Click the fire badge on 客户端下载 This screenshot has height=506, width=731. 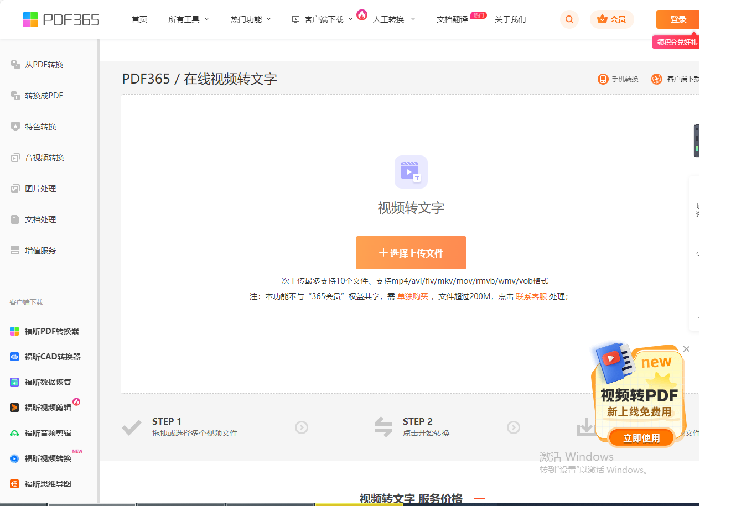point(362,14)
